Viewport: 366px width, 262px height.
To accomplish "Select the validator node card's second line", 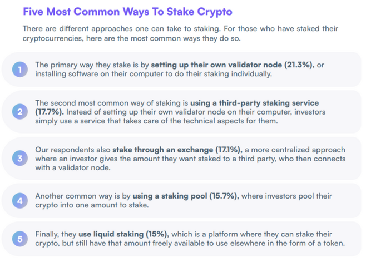I will coord(154,74).
